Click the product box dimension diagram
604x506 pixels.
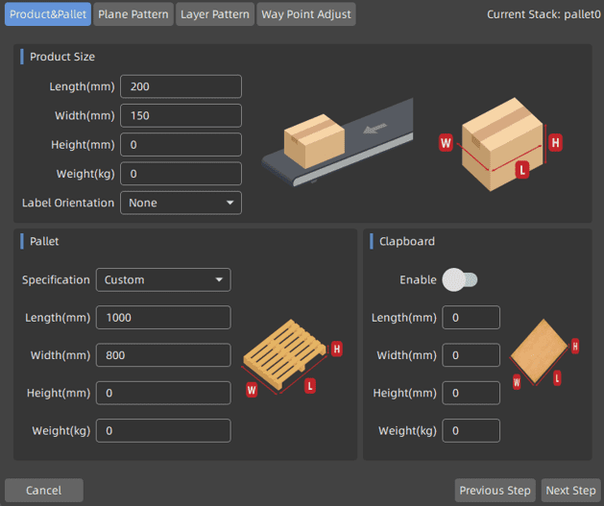(x=500, y=144)
